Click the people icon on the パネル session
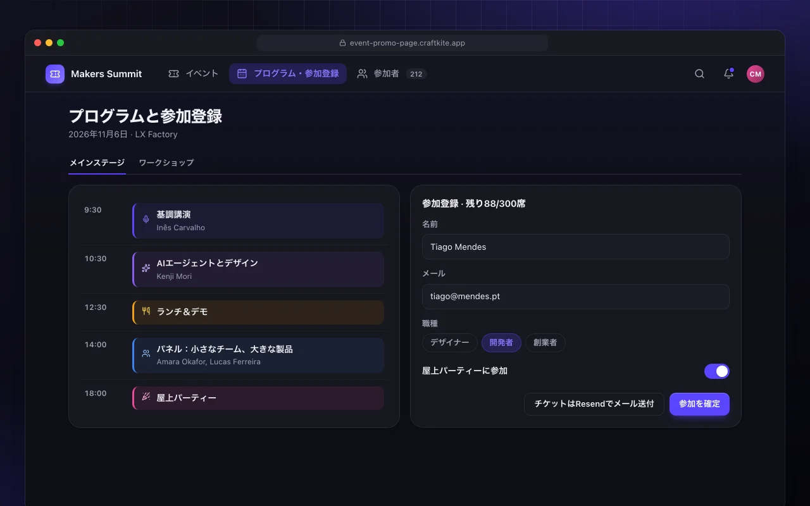This screenshot has height=506, width=810. tap(146, 354)
